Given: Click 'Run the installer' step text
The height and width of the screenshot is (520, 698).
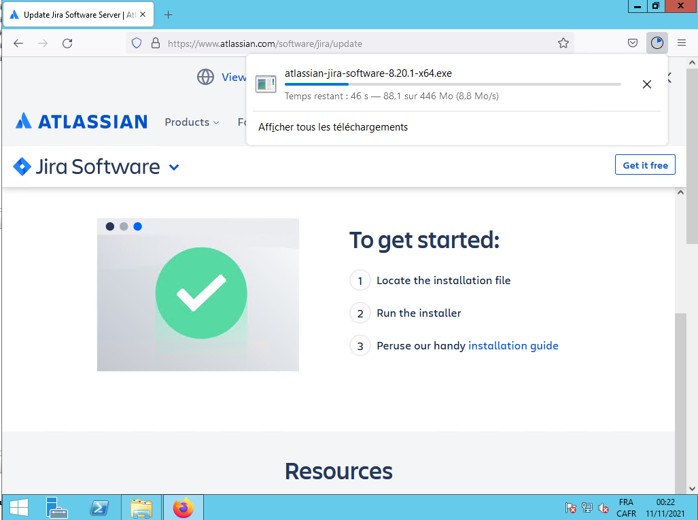Looking at the screenshot, I should coord(419,313).
